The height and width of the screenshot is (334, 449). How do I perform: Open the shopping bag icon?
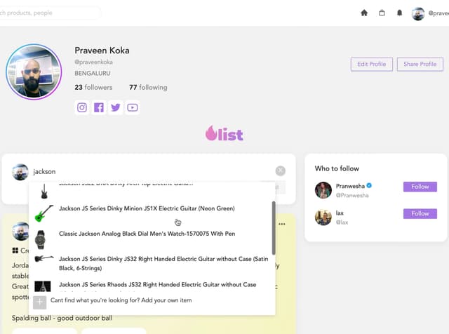coord(382,13)
